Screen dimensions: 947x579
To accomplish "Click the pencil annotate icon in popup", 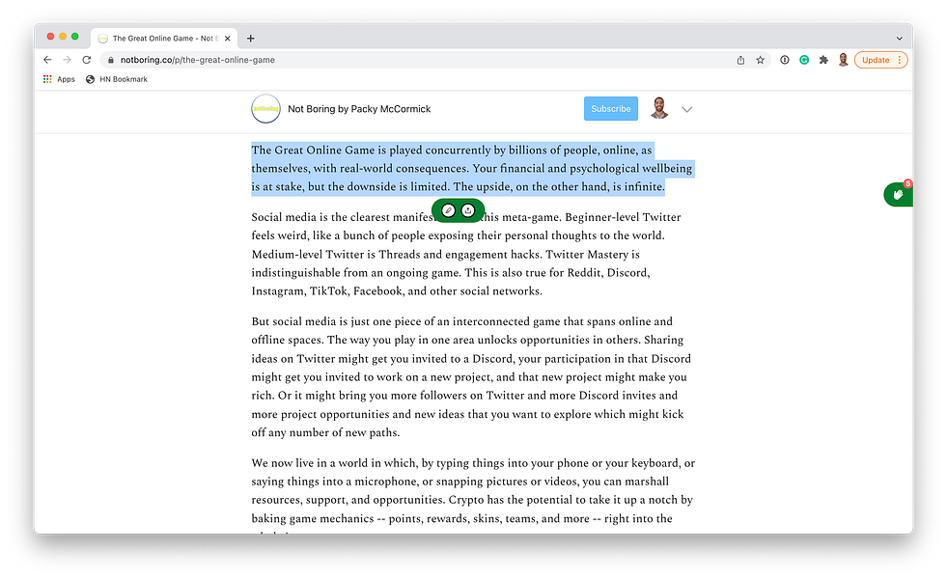I will point(448,210).
